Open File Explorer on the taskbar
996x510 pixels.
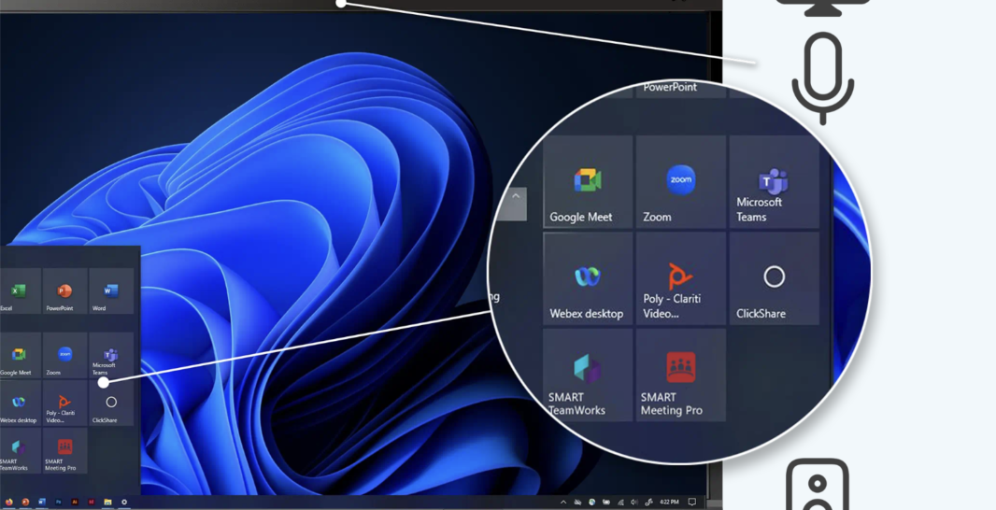click(x=107, y=503)
